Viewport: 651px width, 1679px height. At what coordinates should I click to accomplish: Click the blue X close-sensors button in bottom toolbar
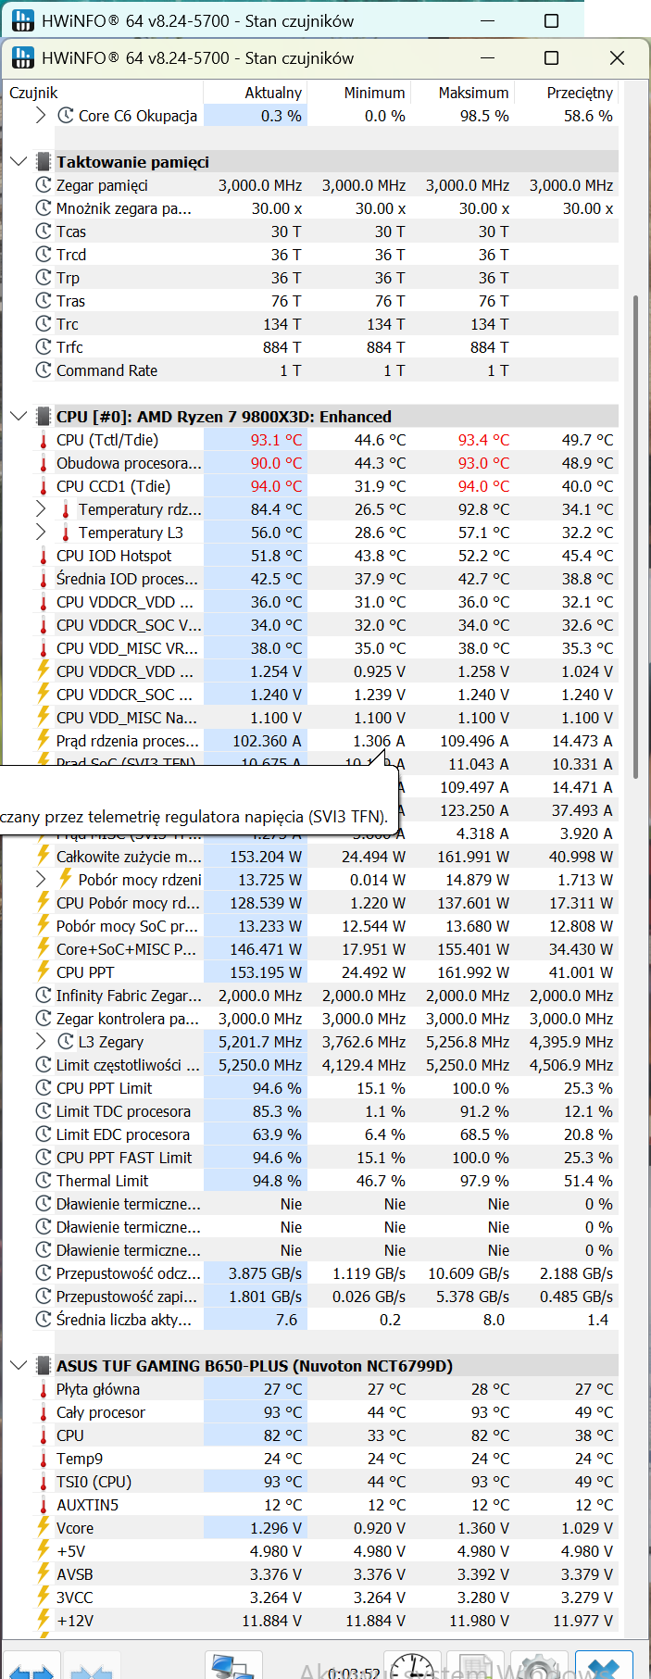(x=604, y=1665)
